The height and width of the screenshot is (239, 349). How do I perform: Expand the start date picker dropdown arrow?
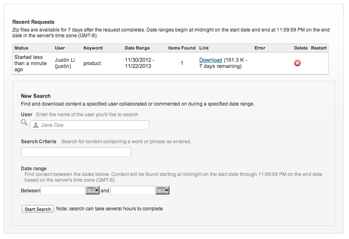97,190
